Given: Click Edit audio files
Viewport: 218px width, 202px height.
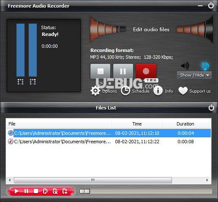Looking at the screenshot, I should pos(151,30).
